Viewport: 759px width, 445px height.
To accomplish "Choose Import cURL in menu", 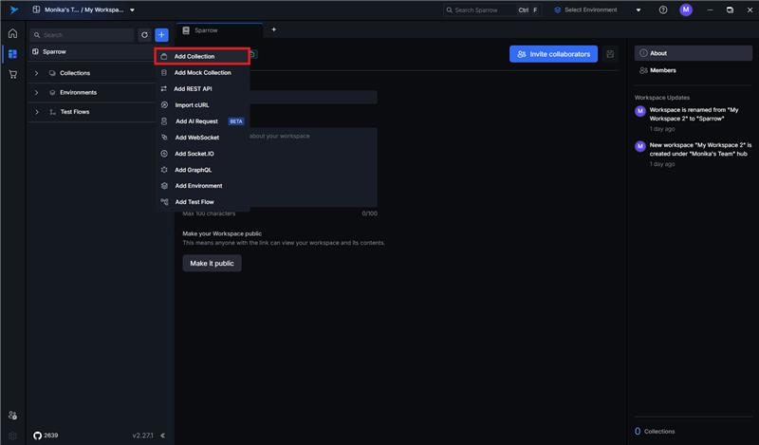I will pos(202,105).
